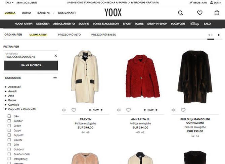Open the Italy country dropdown

pyautogui.click(x=9, y=3)
